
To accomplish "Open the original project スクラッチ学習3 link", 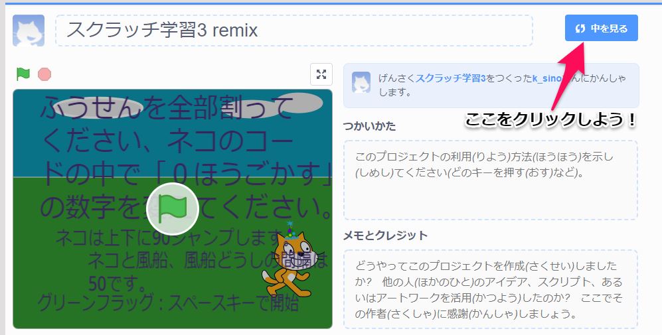I will 450,78.
